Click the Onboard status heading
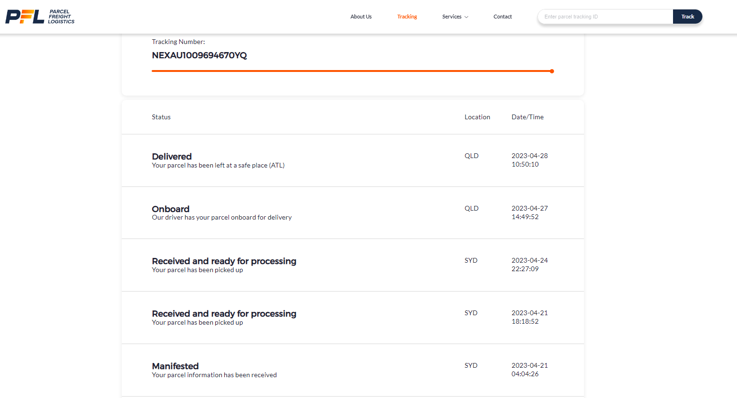This screenshot has width=737, height=398. (170, 209)
